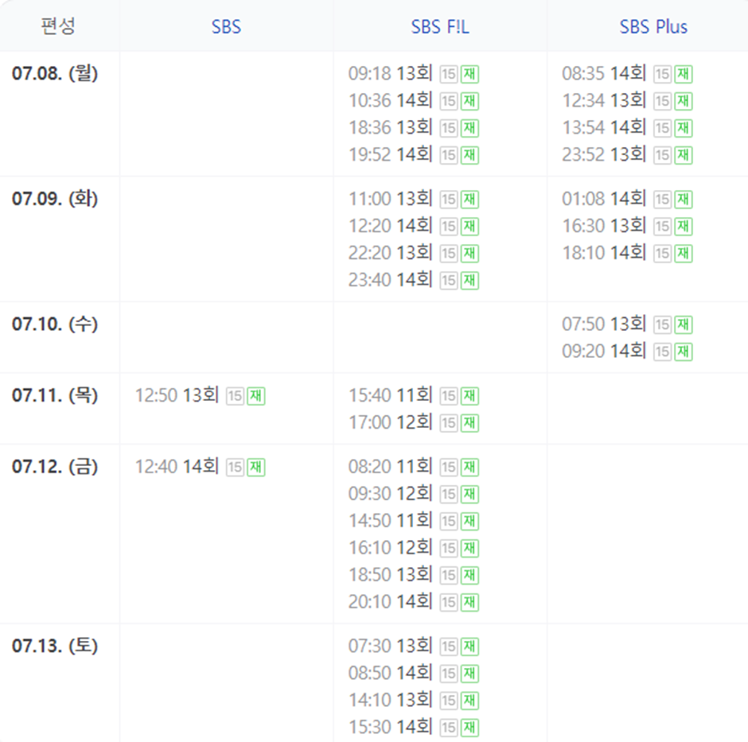
Task: Click the 14:10 13회 schedule entry
Action: [x=390, y=701]
